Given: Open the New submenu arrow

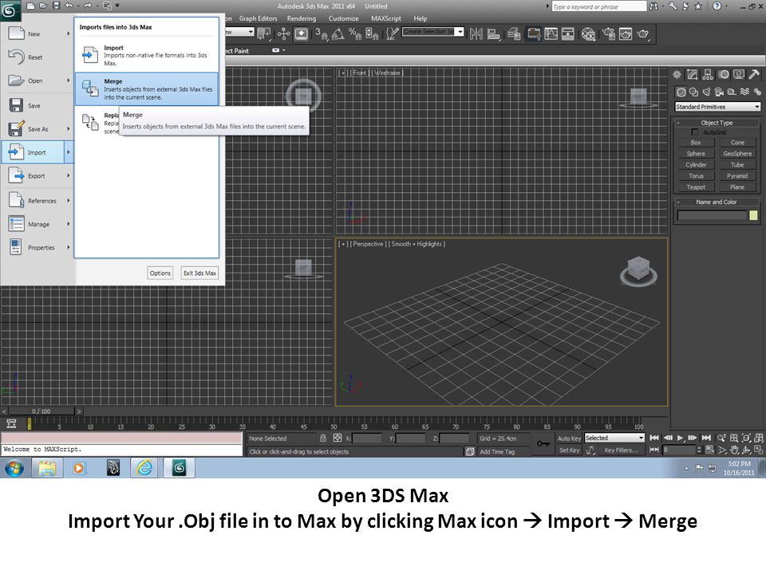Looking at the screenshot, I should point(69,33).
